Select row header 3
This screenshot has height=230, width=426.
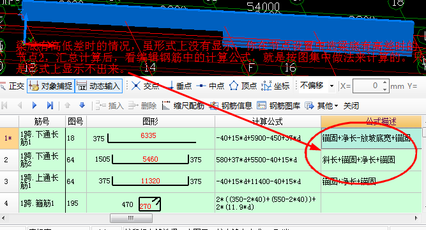[9, 181]
